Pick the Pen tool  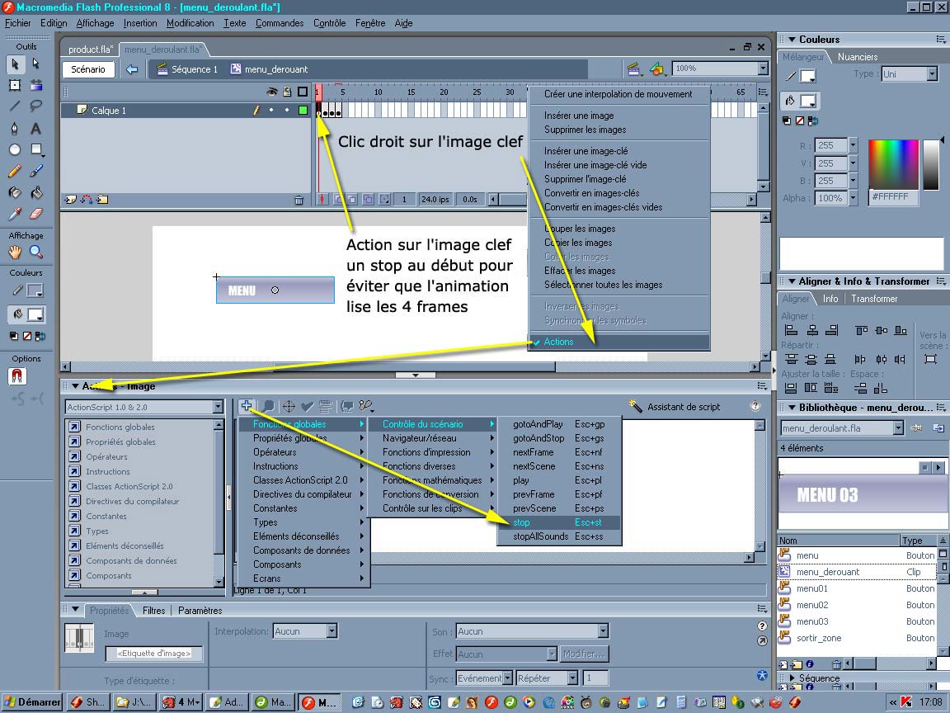(x=15, y=128)
